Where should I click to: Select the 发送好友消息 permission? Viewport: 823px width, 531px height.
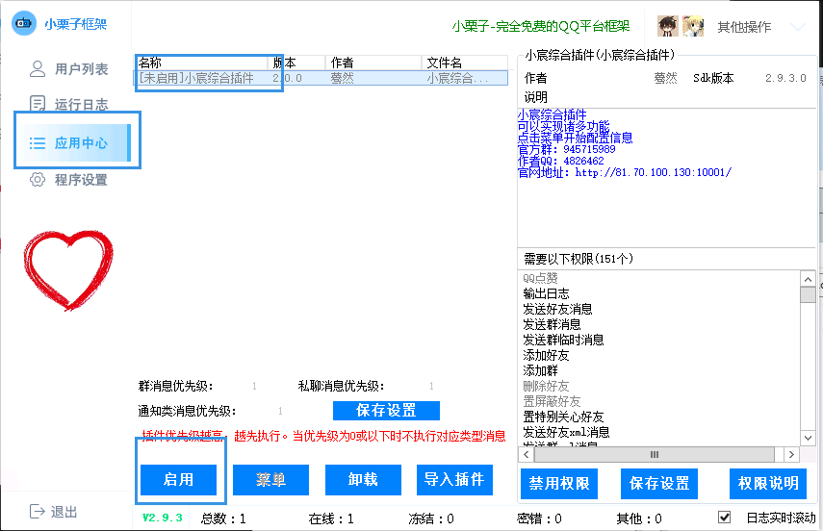point(557,309)
